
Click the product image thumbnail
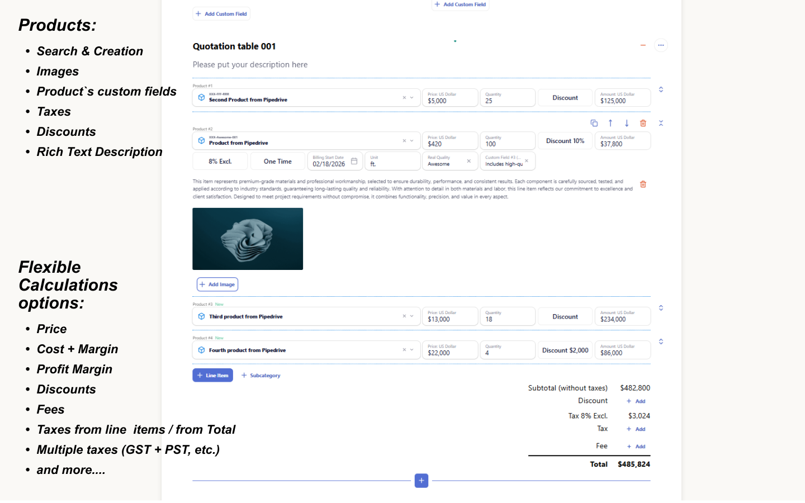tap(248, 239)
